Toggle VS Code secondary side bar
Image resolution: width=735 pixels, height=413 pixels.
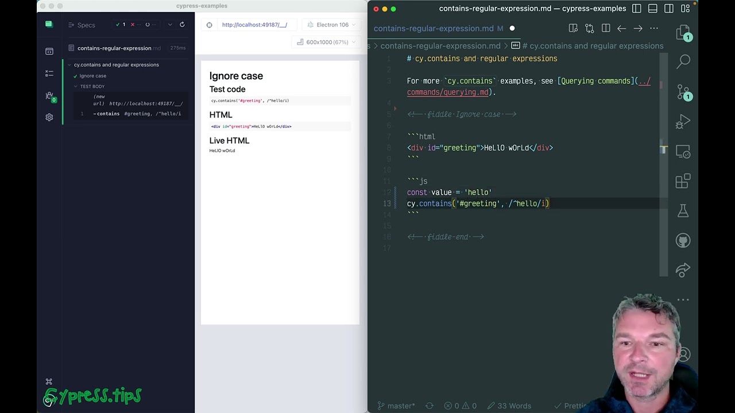point(668,9)
